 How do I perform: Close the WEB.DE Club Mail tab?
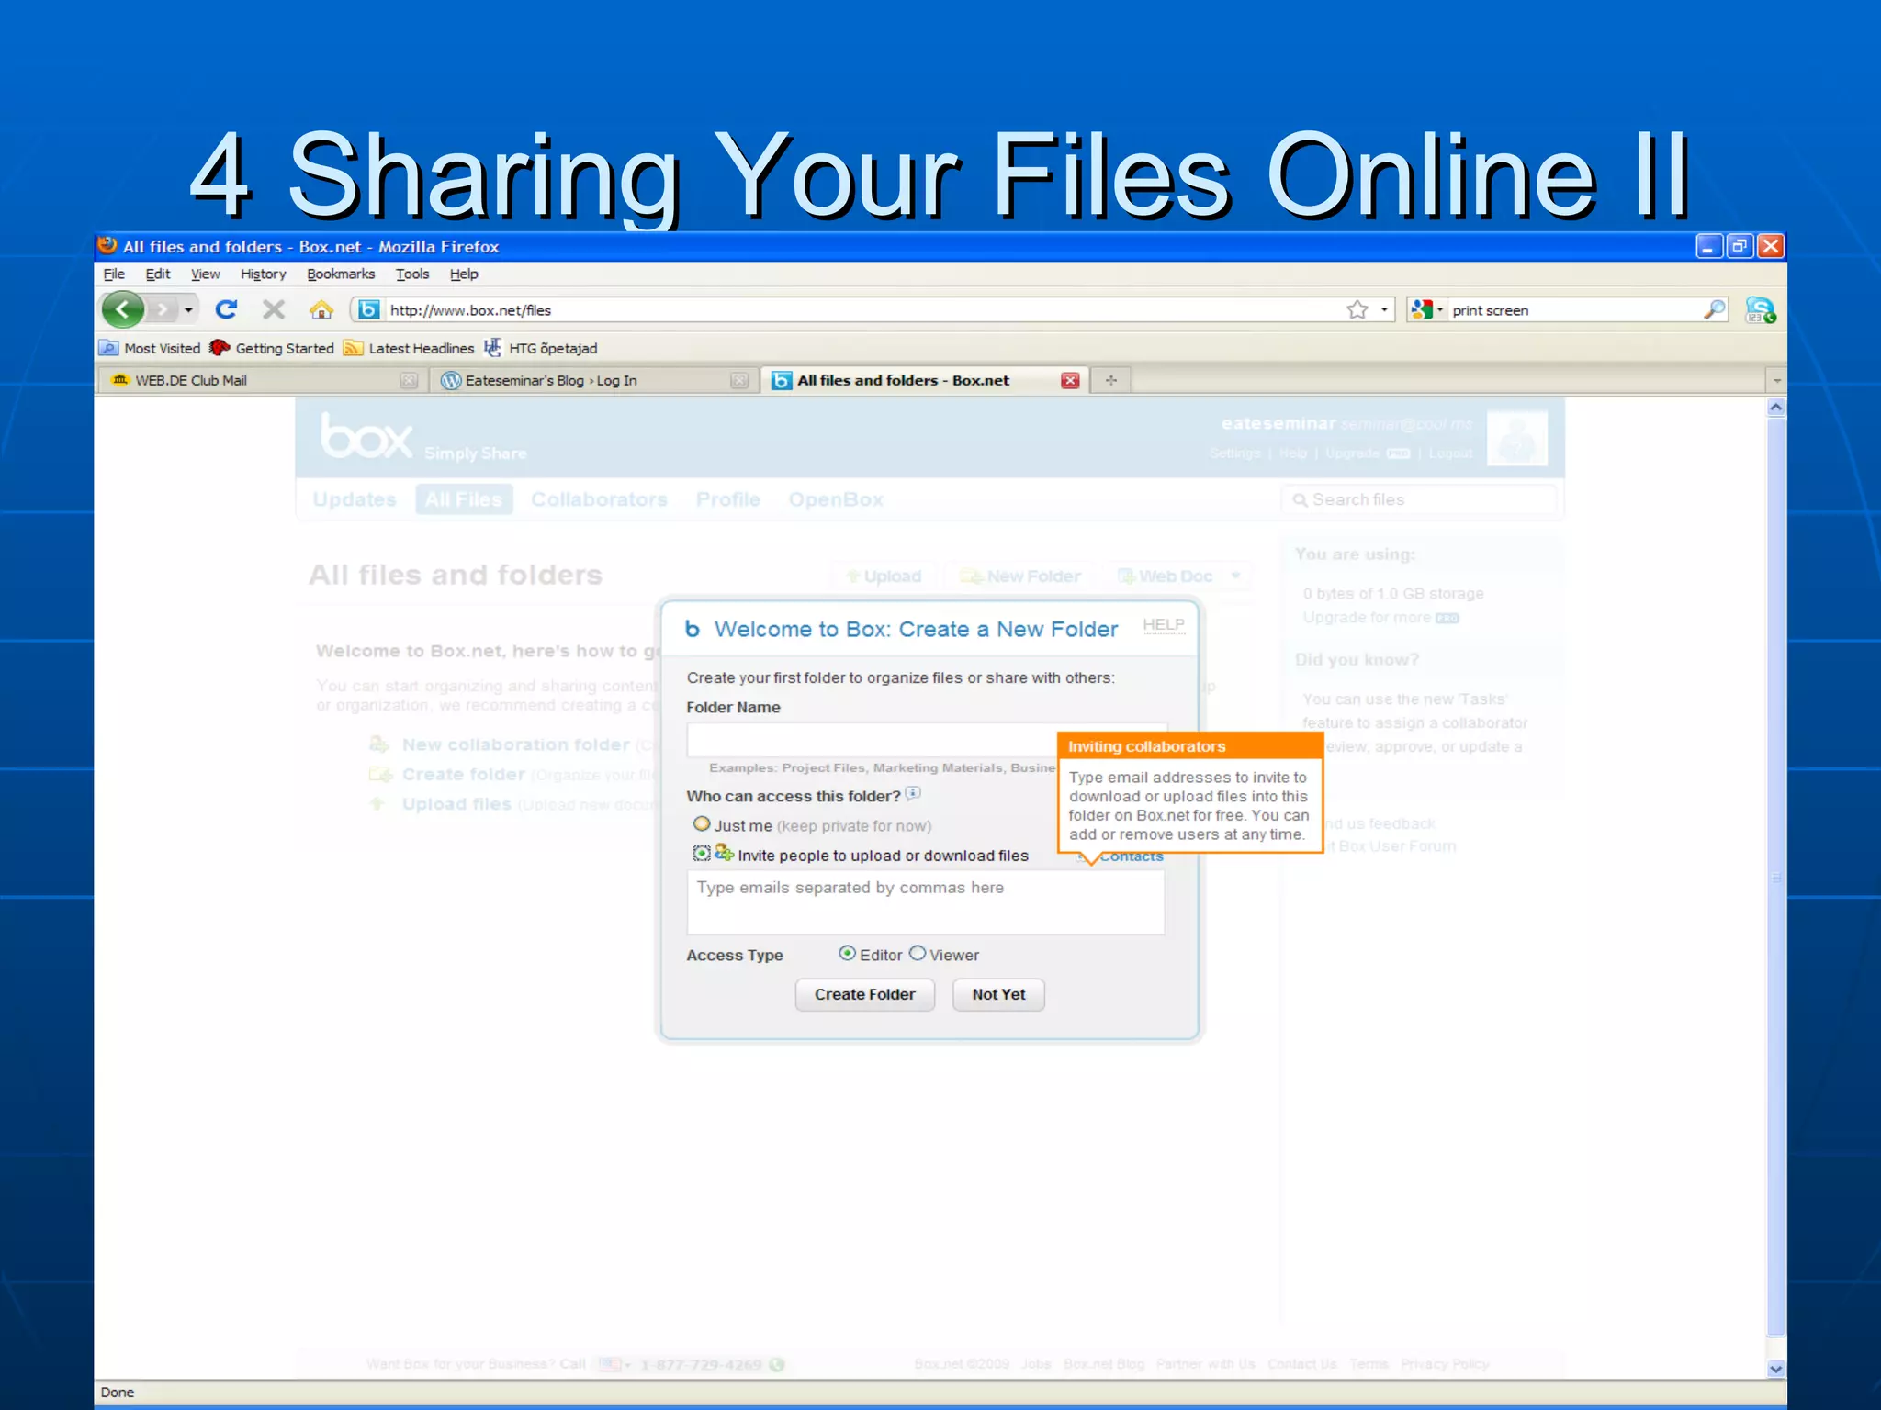(409, 380)
